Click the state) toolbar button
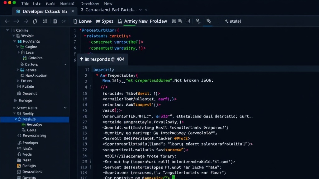The image size is (319, 179). coord(233,21)
